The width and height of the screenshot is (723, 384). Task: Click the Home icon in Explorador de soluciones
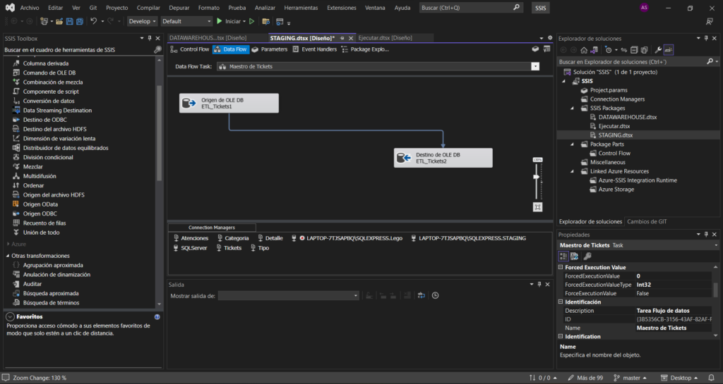[x=584, y=50]
